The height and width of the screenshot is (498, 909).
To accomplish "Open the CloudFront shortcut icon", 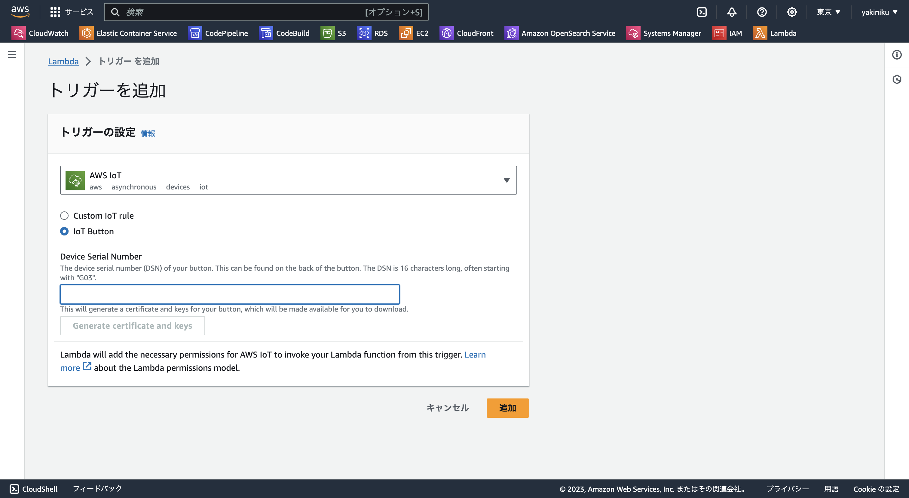I will tap(447, 33).
